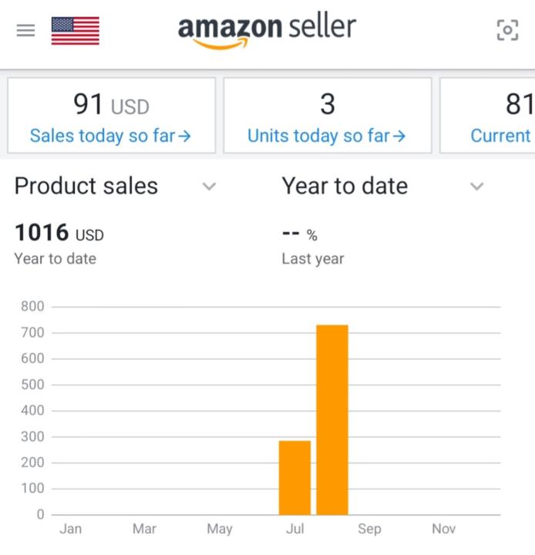Tap the Sep label on chart axis
535x555 pixels.
click(x=369, y=529)
